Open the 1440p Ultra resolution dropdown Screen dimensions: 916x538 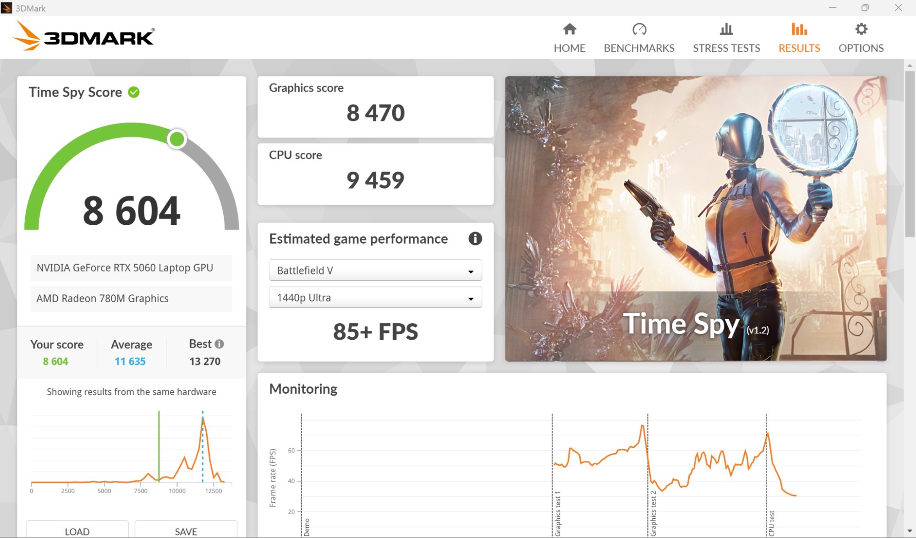tap(374, 298)
